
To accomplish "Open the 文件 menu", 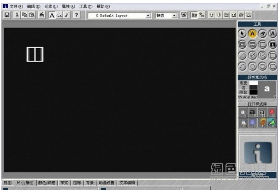I will pos(15,6).
